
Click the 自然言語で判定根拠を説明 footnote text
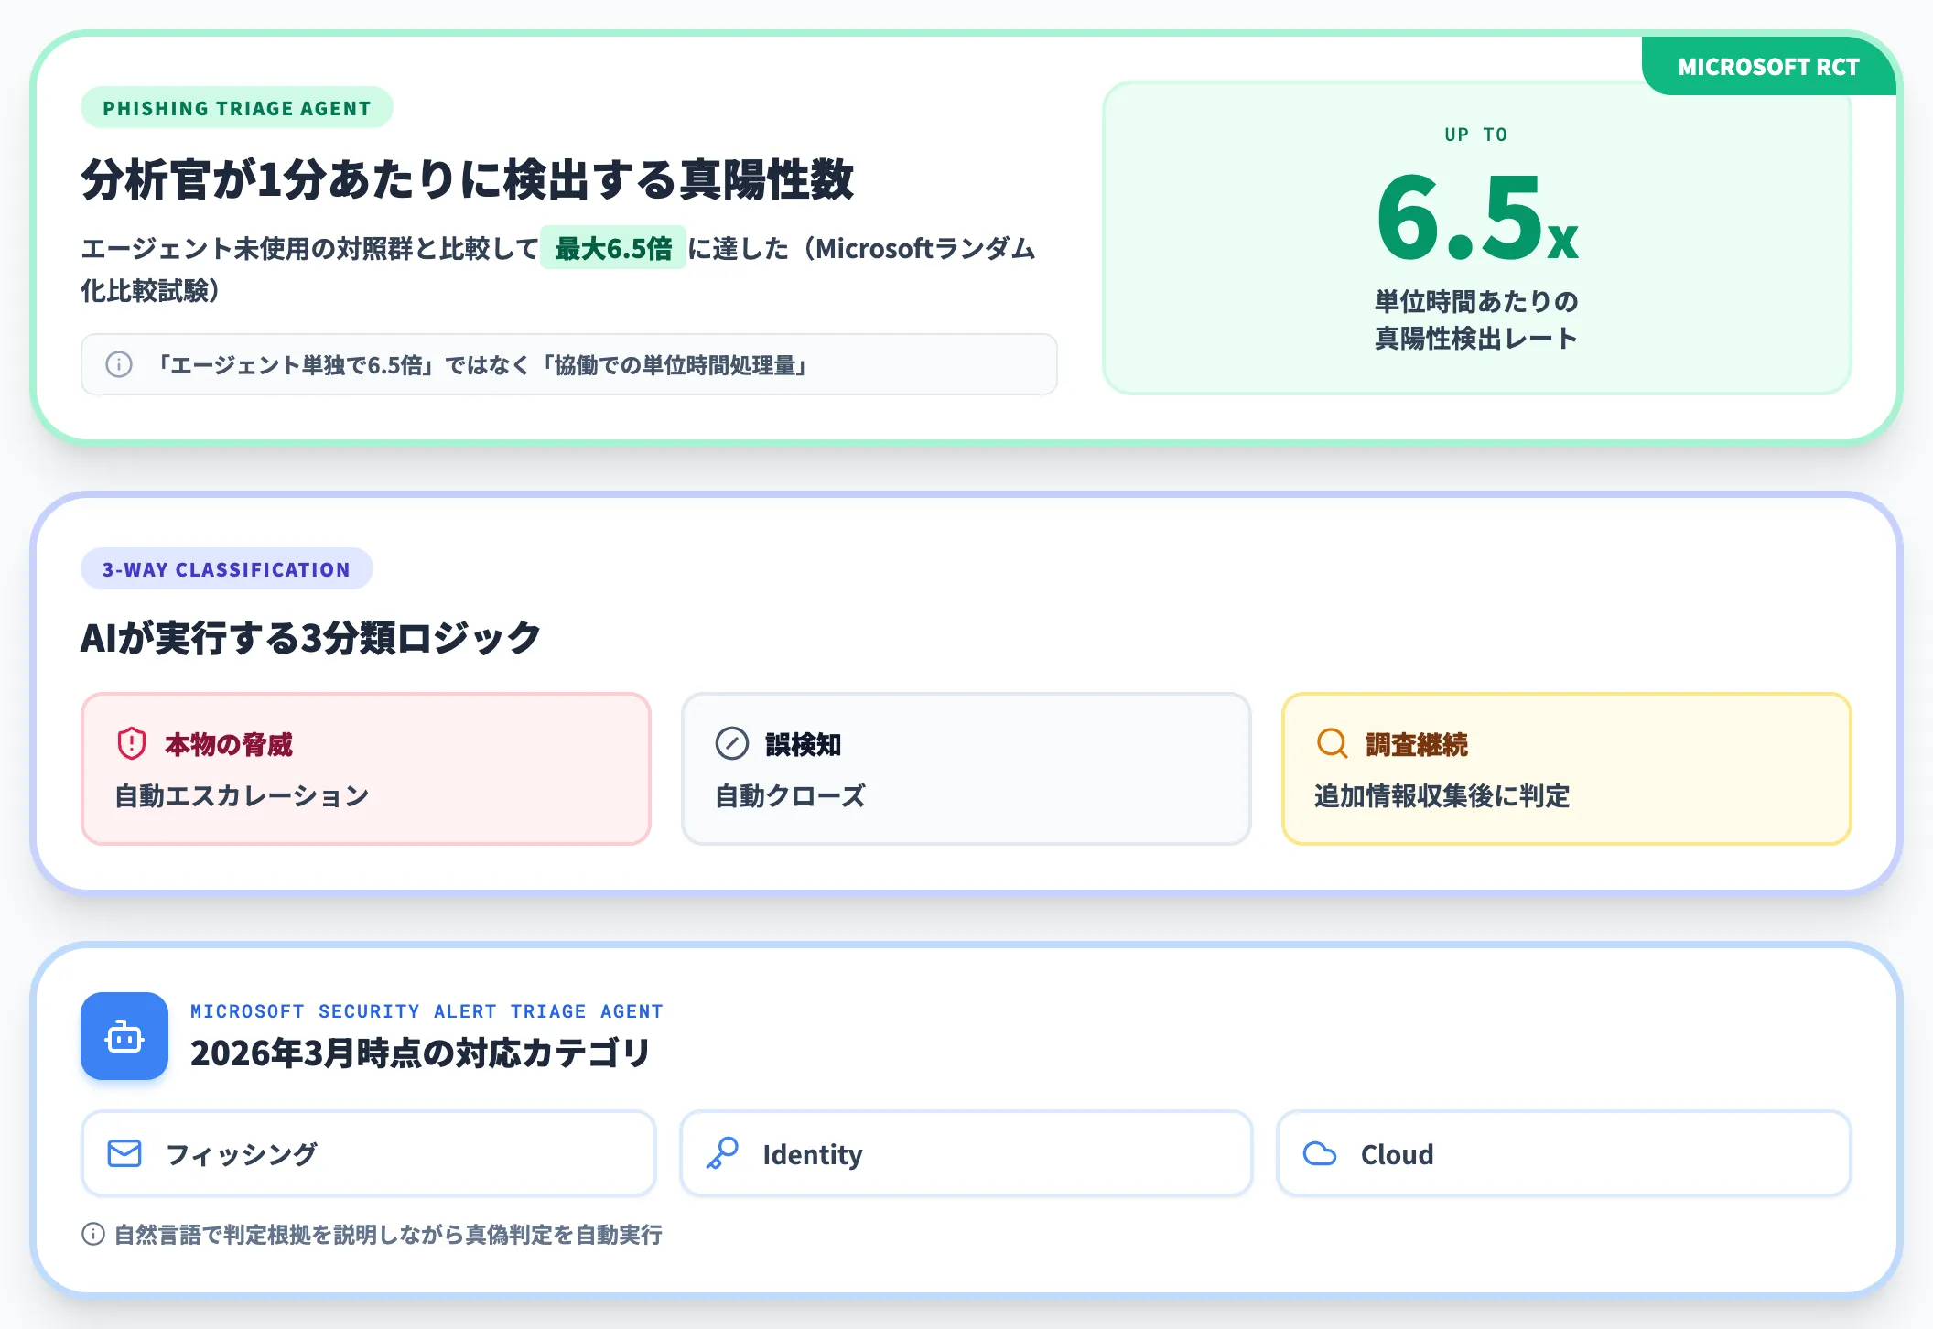point(388,1234)
